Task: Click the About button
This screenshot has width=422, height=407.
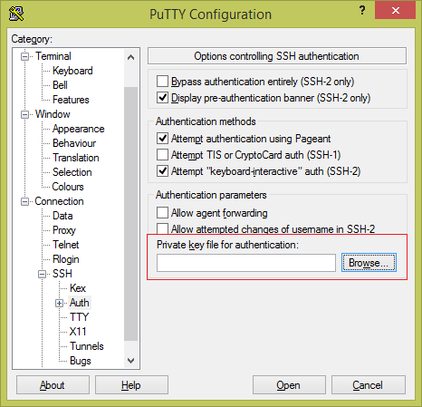Action: 53,385
